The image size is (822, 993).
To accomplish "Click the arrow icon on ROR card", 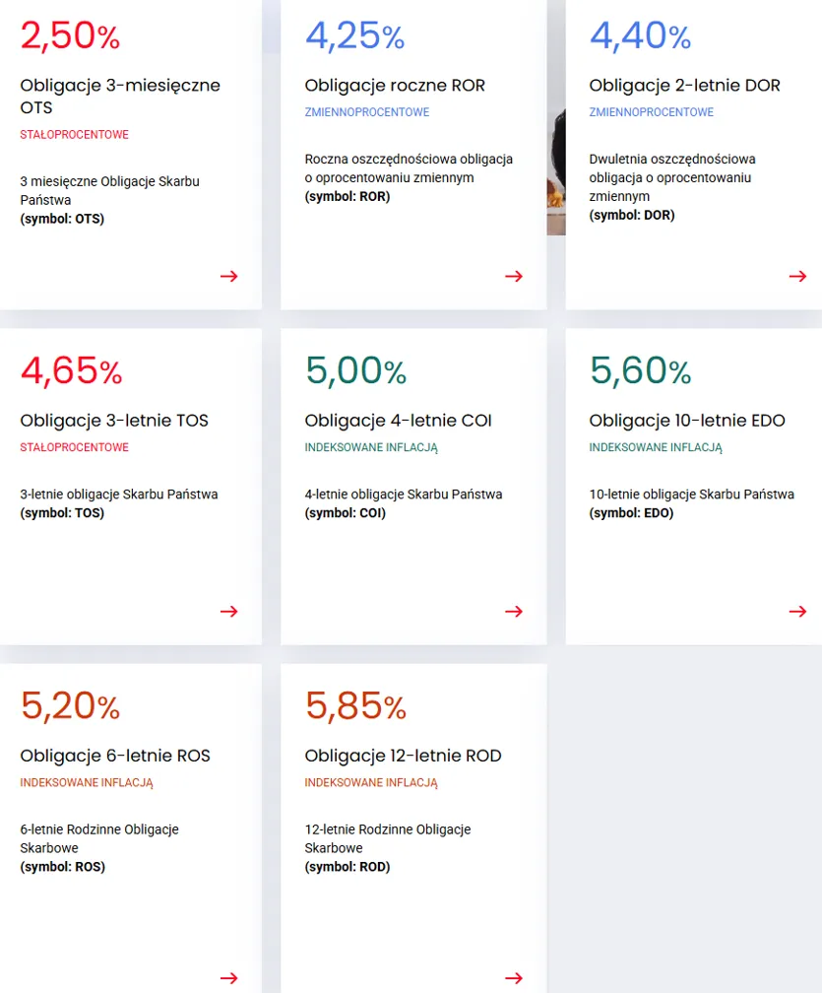I will pos(514,276).
